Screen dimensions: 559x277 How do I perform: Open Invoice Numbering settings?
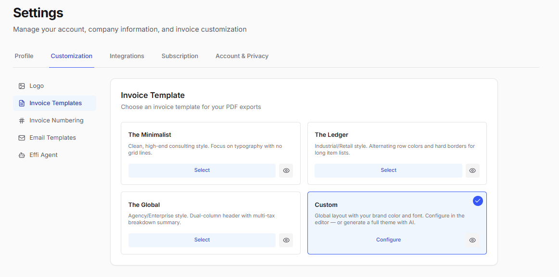(x=54, y=120)
